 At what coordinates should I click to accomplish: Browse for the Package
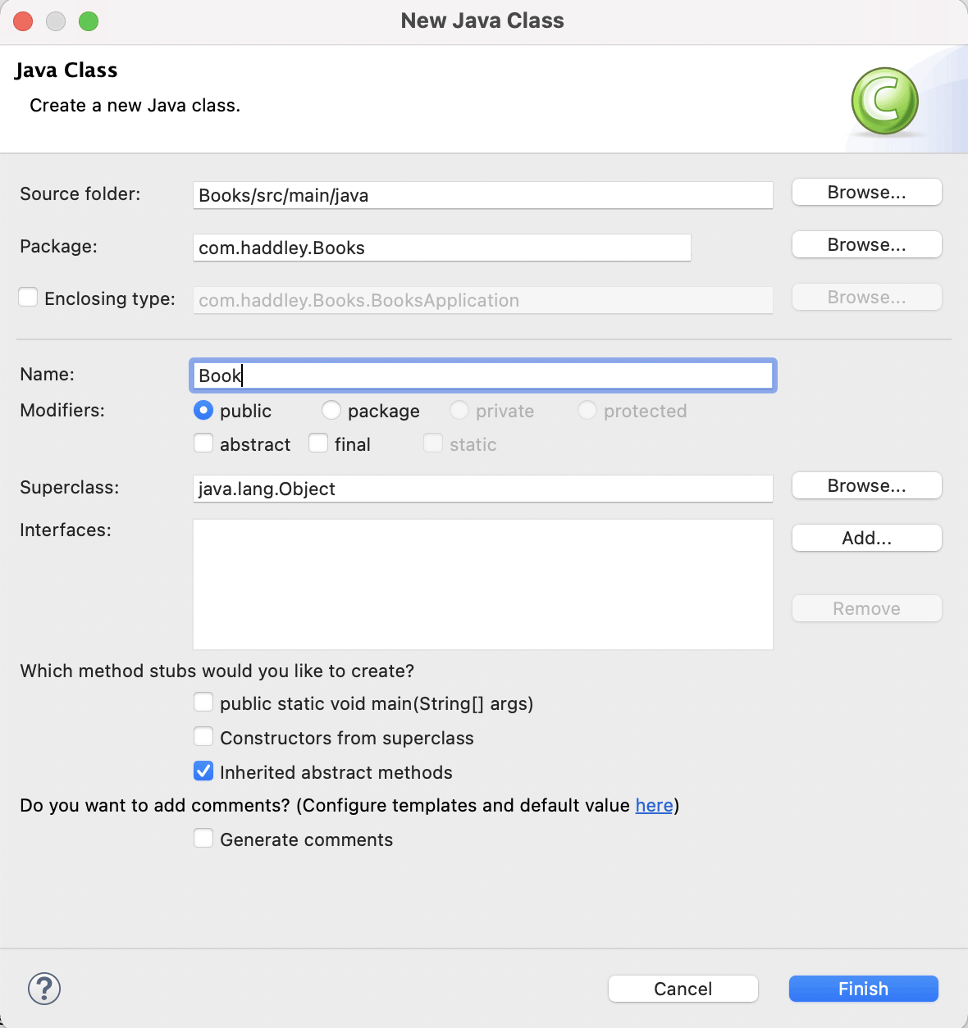[866, 245]
